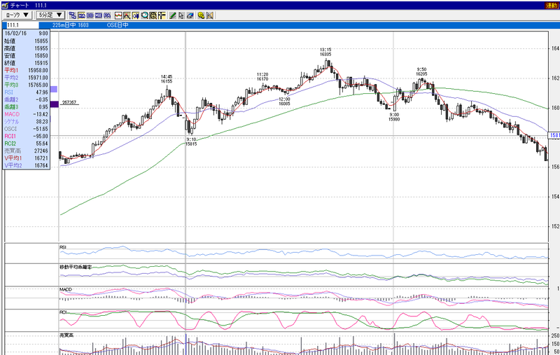
Task: Click the 売買高 27246 info row
Action: (x=26, y=151)
